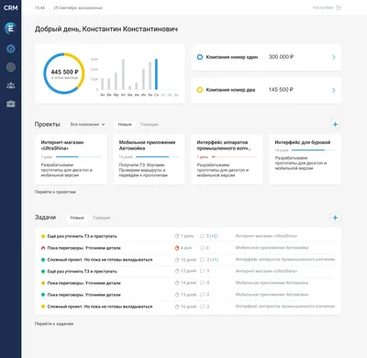Image resolution: width=367 pixels, height=358 pixels.
Task: Click the (+1) new comments count
Action: [215, 260]
